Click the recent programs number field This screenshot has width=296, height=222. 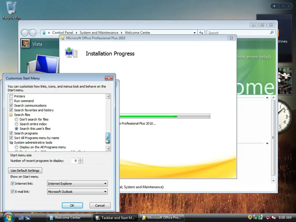coord(75,161)
